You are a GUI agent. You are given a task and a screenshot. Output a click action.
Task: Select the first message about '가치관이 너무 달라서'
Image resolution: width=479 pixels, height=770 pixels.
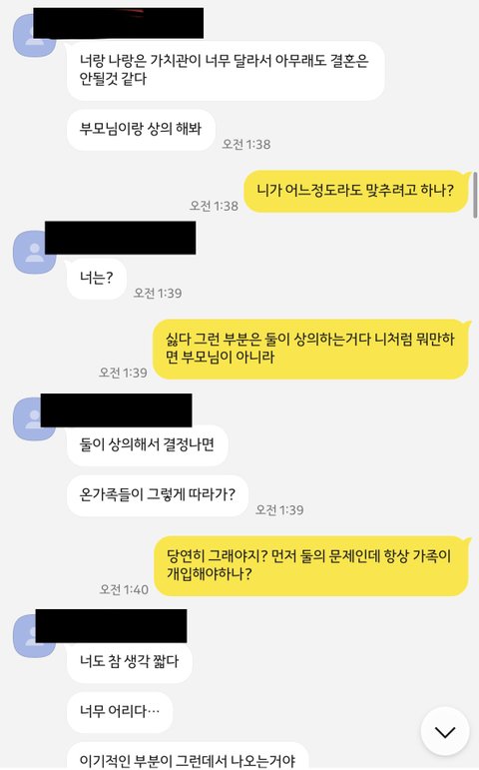(x=226, y=71)
